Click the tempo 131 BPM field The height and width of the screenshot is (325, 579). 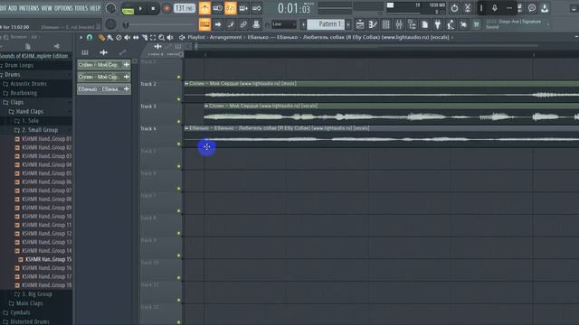[185, 8]
